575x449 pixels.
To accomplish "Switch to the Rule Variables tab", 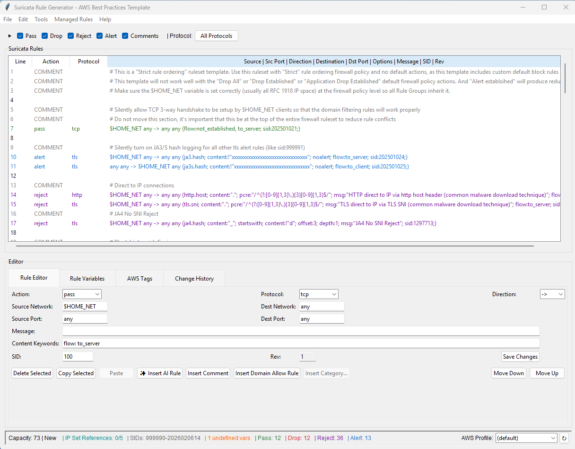I will pos(87,279).
